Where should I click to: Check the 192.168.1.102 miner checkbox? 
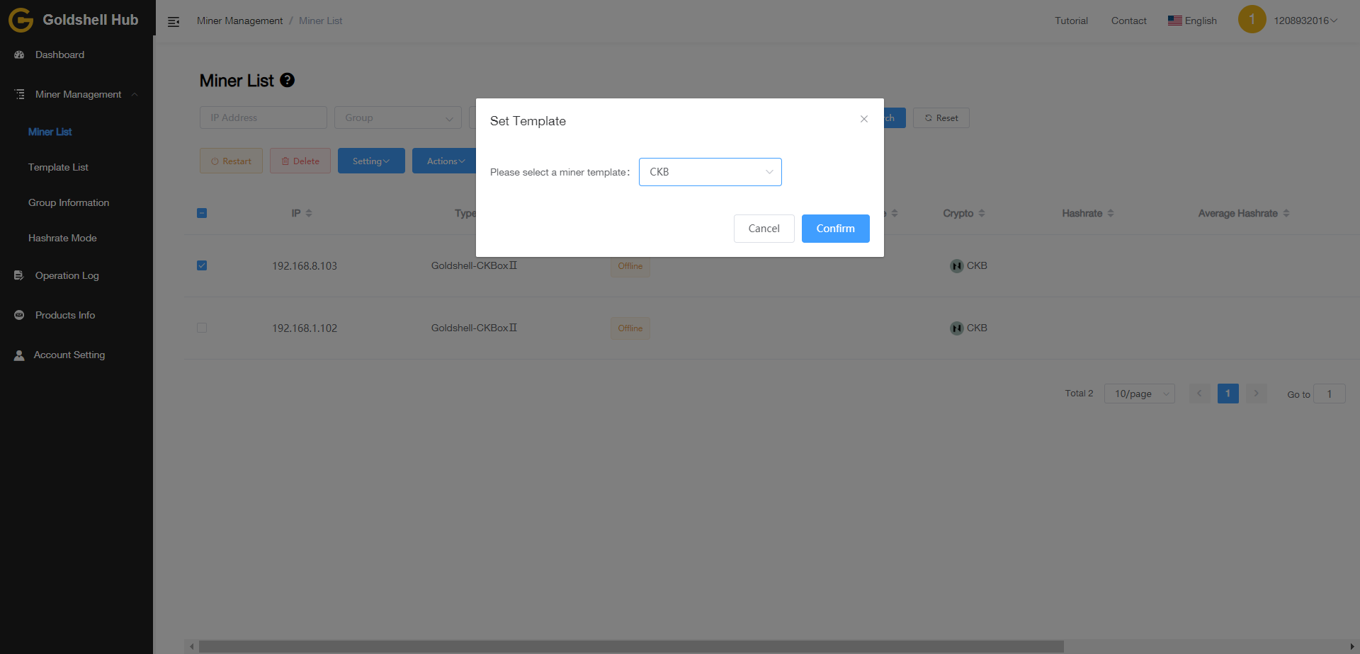(x=202, y=328)
